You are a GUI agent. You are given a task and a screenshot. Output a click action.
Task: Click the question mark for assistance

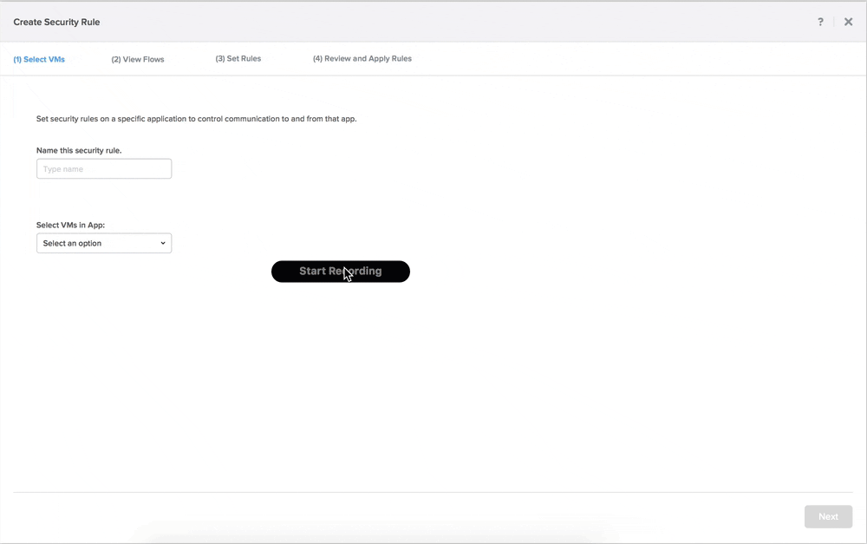coord(820,22)
